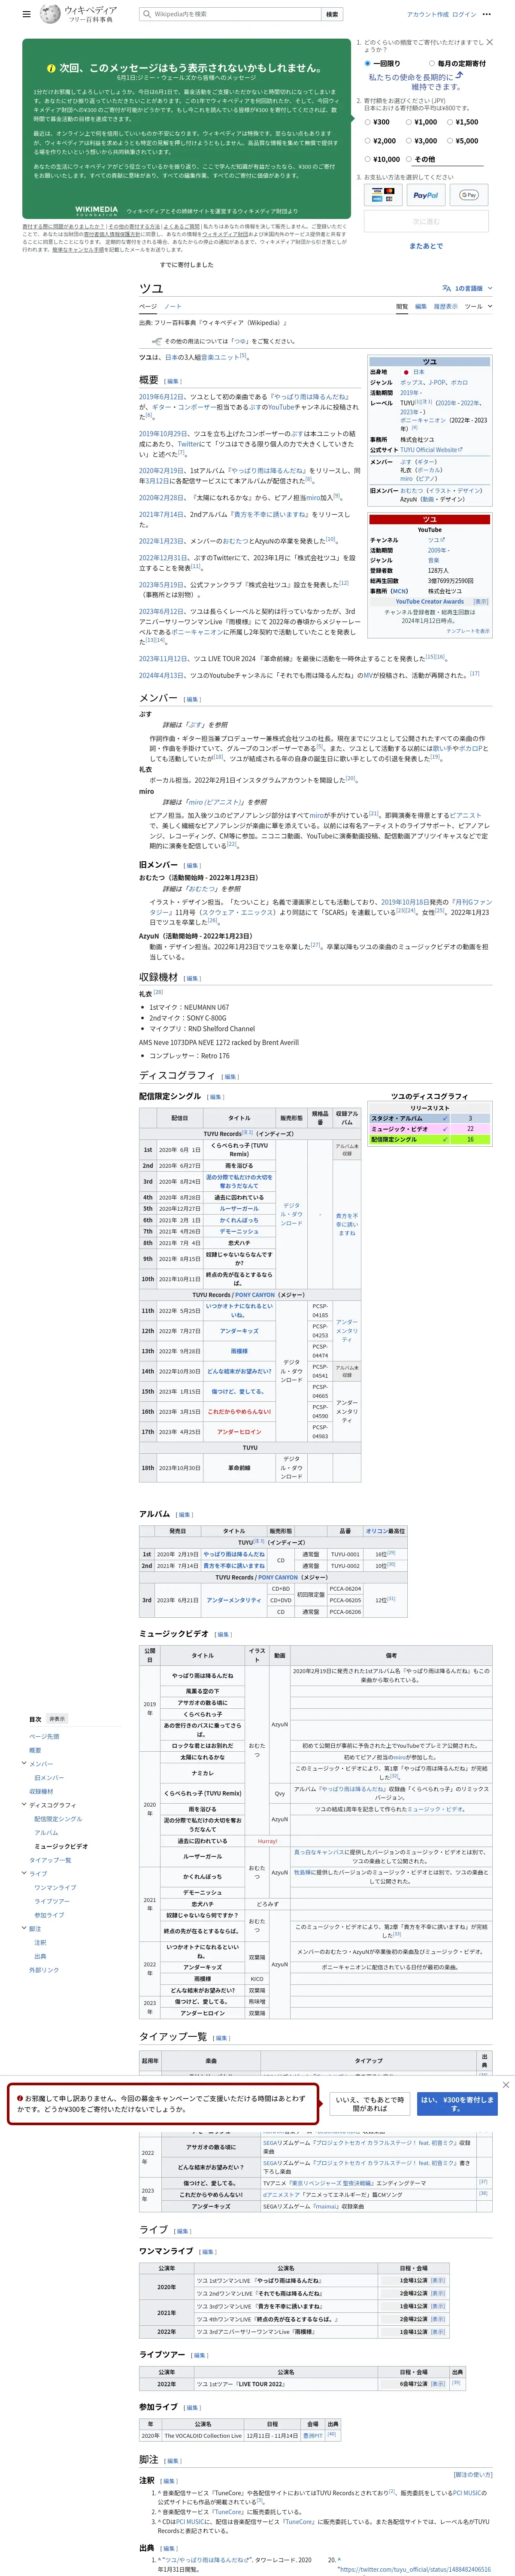The height and width of the screenshot is (2576, 515).
Task: Click the red alert icon in donation popup
Action: pos(20,2098)
